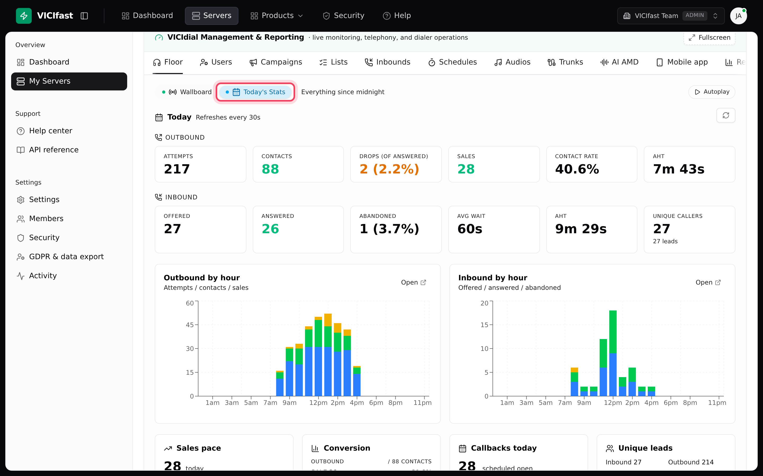Image resolution: width=763 pixels, height=476 pixels.
Task: Open Security in the top navigation
Action: [343, 16]
